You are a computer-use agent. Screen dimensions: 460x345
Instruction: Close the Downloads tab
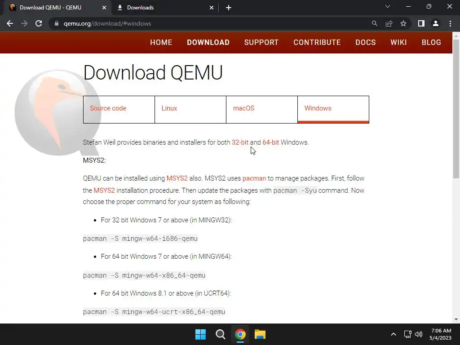(212, 8)
